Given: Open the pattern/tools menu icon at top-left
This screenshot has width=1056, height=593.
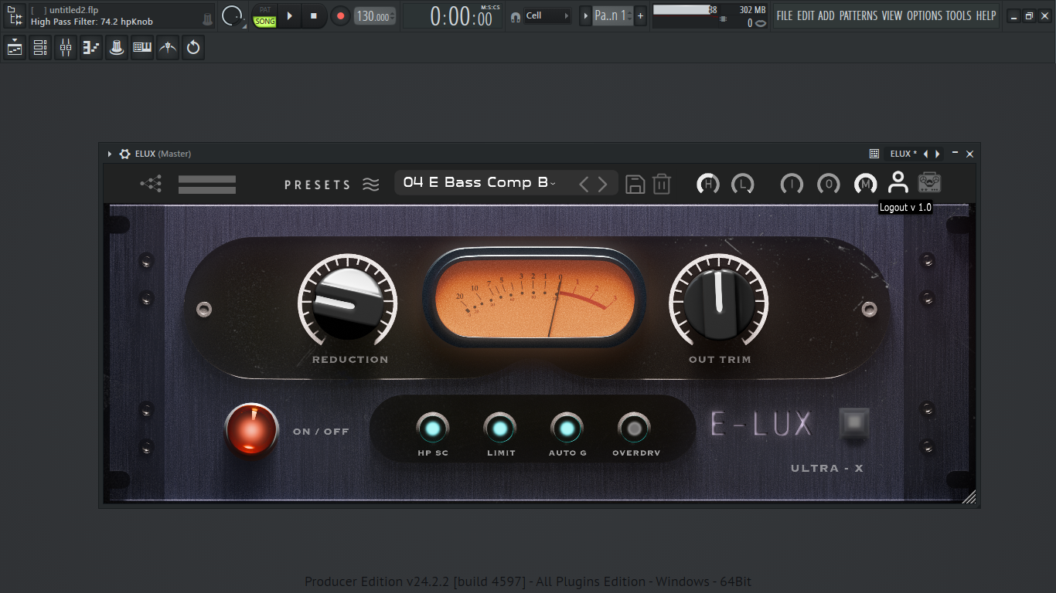Looking at the screenshot, I should (x=15, y=15).
